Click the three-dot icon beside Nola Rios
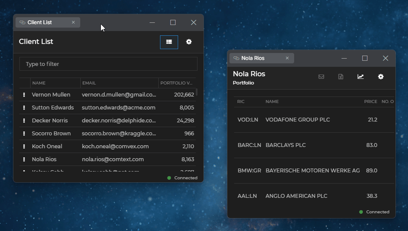This screenshot has height=231, width=408. 24,159
